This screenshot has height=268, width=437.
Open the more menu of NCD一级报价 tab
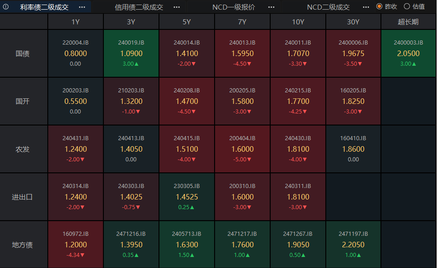271,7
